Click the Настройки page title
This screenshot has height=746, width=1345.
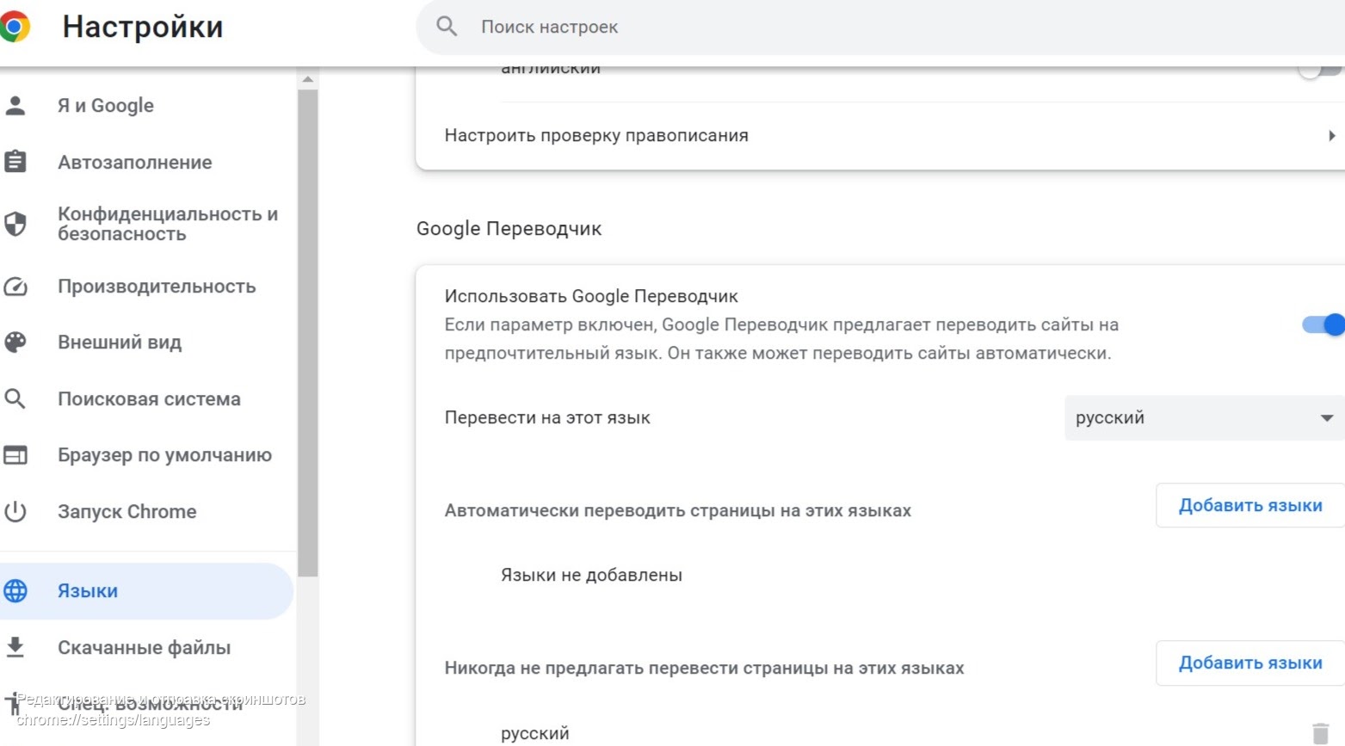(143, 27)
